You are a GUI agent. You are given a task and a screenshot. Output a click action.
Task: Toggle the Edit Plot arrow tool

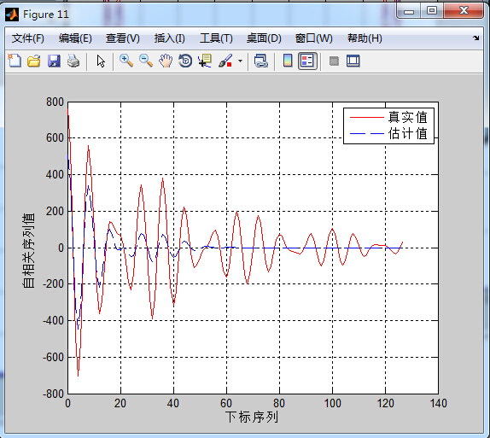click(101, 61)
